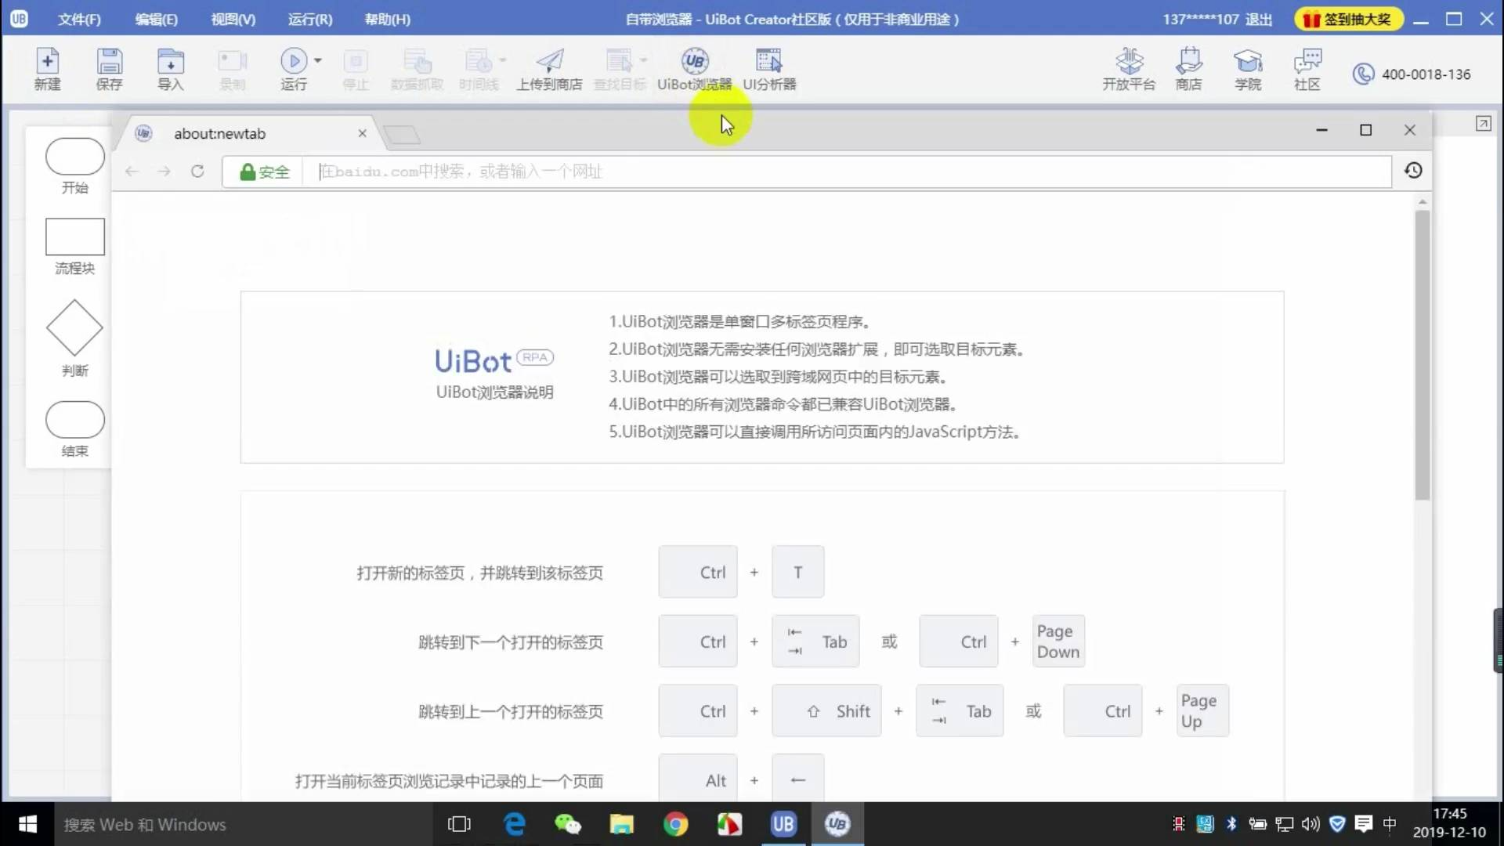The image size is (1504, 846).
Task: Click the volume tray icon
Action: [x=1311, y=824]
